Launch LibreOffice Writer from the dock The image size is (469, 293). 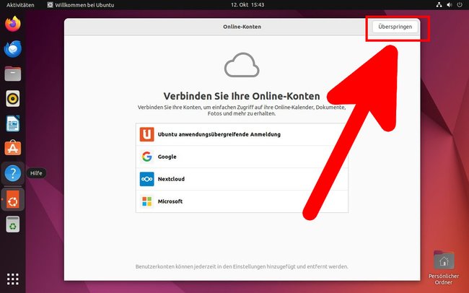point(12,123)
